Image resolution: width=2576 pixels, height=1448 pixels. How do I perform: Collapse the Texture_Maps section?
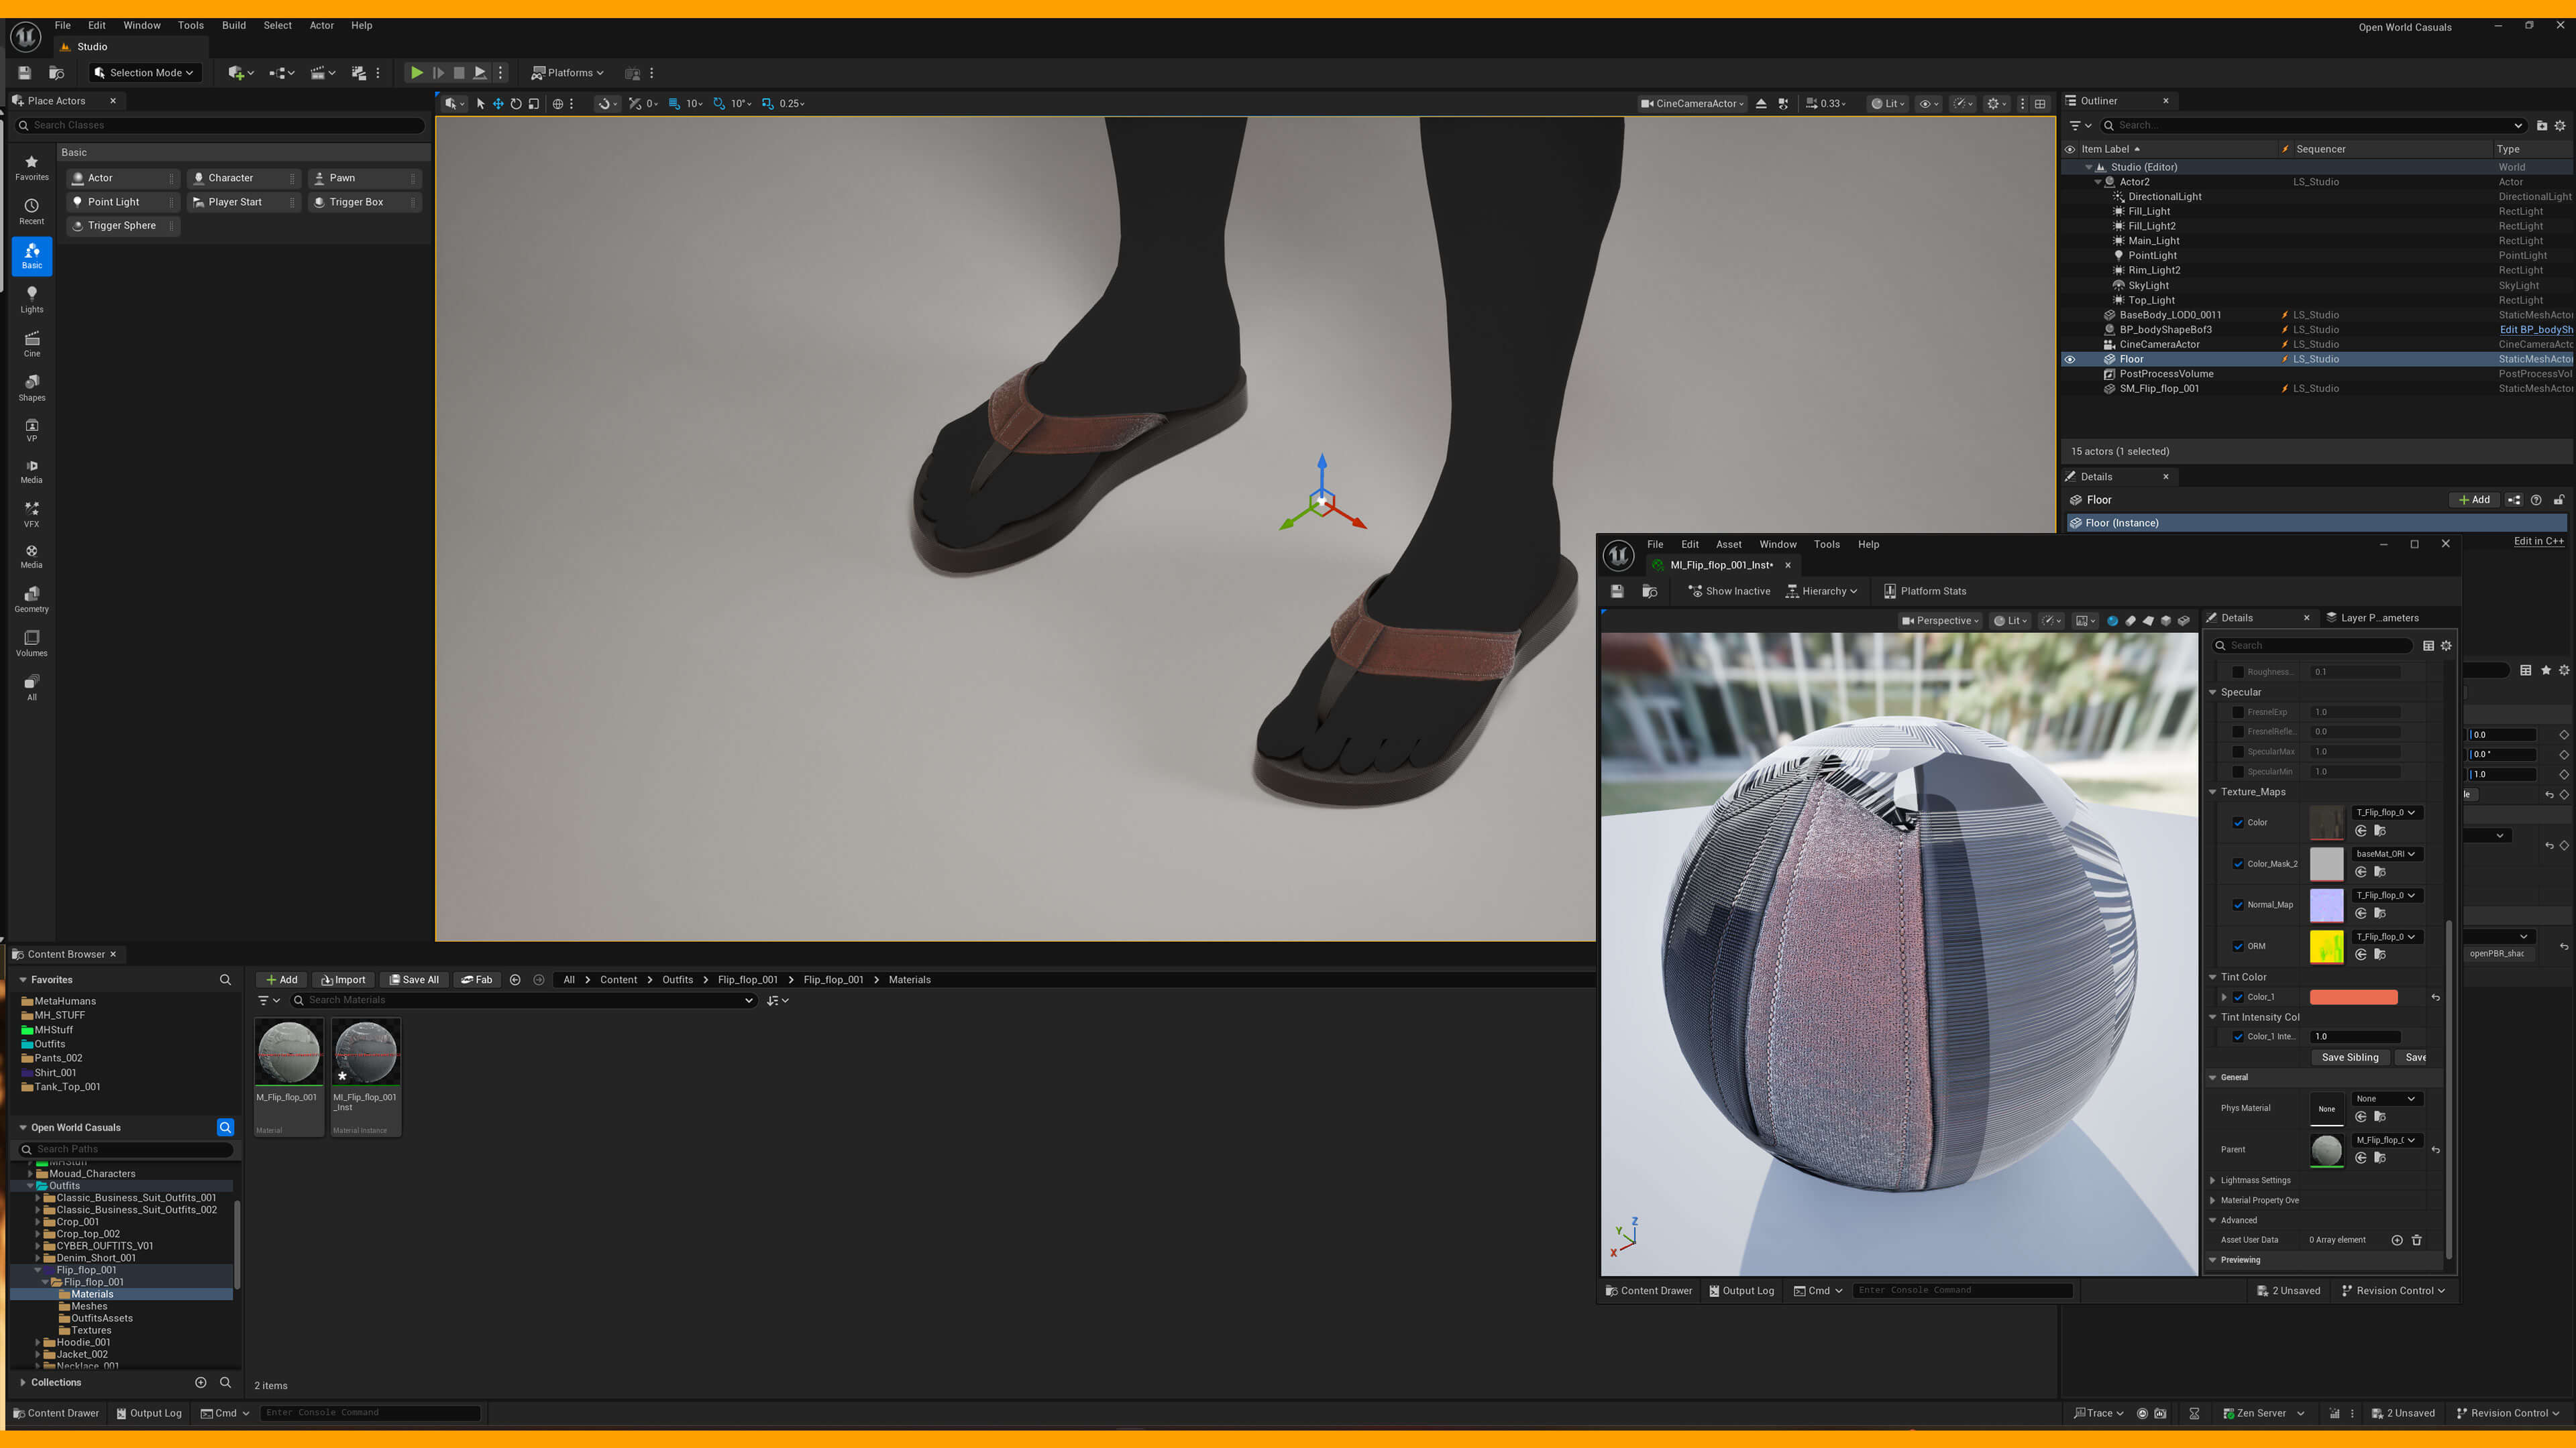pos(2213,792)
